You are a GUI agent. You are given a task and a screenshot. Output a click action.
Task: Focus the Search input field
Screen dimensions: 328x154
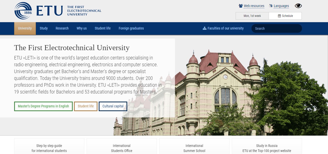tap(277, 28)
